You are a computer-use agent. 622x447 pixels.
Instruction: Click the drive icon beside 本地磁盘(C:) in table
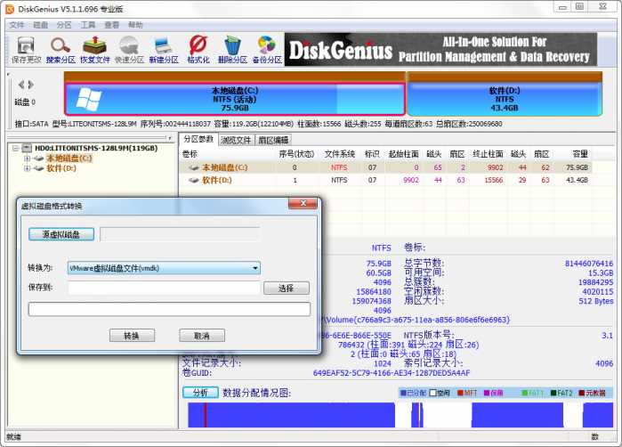point(194,168)
